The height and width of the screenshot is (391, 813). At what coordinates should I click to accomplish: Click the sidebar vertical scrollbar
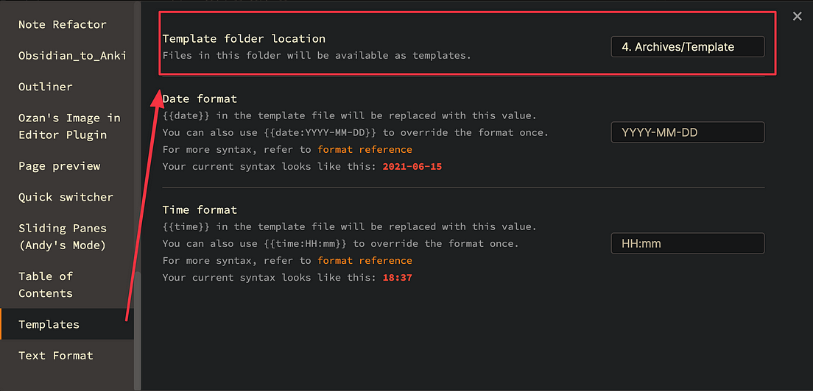(138, 331)
